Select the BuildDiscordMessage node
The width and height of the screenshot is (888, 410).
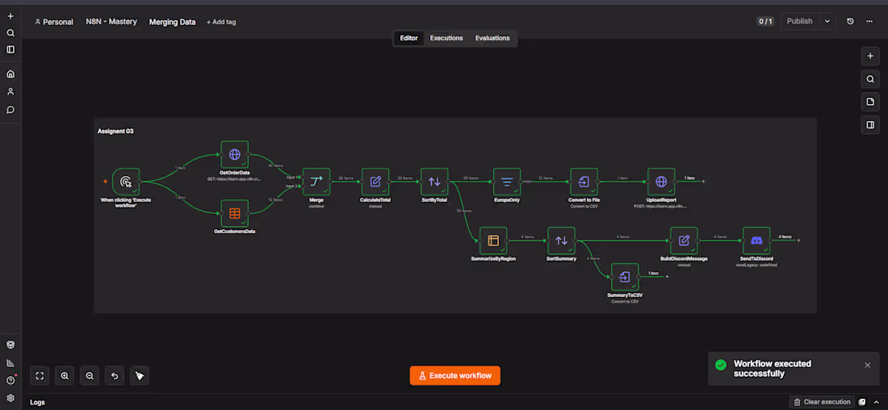(684, 241)
